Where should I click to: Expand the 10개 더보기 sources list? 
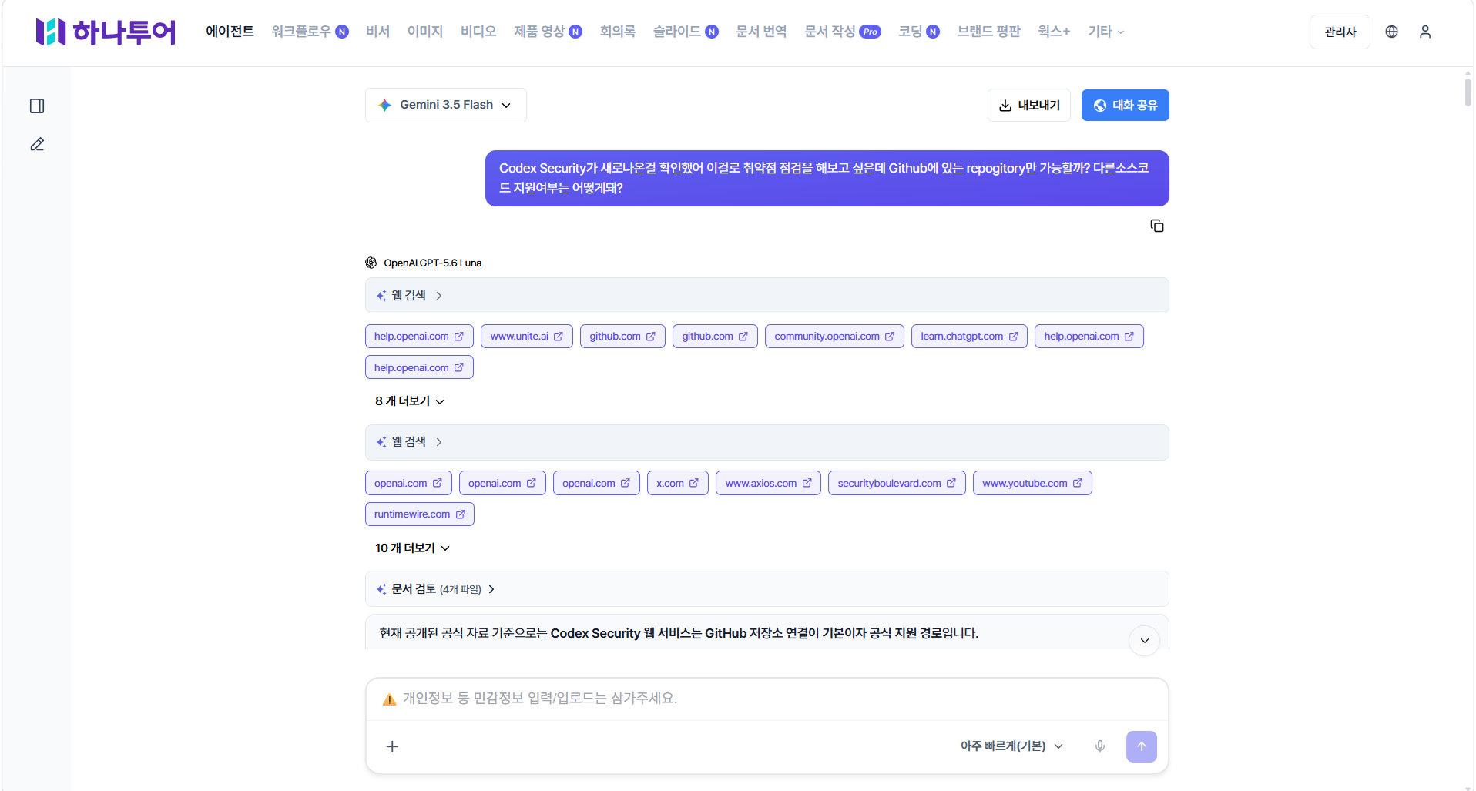(x=412, y=548)
